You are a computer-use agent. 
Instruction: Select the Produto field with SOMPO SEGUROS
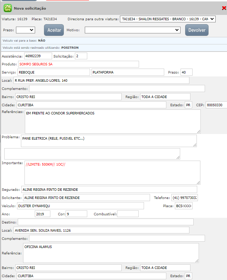pos(78,64)
